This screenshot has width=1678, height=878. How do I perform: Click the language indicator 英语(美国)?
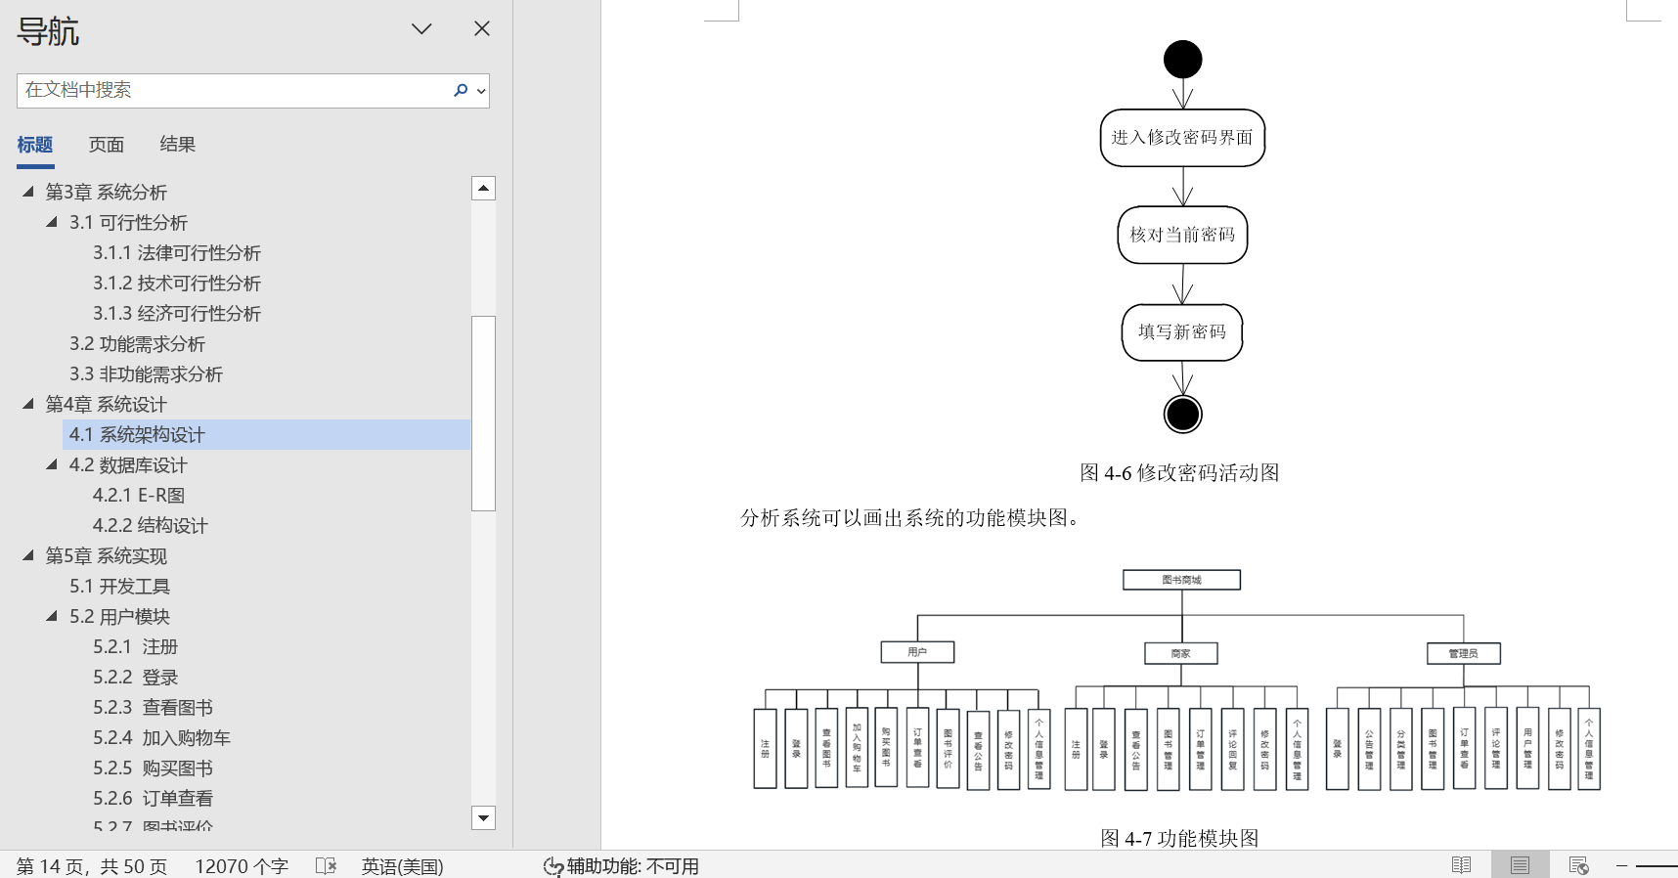tap(403, 866)
